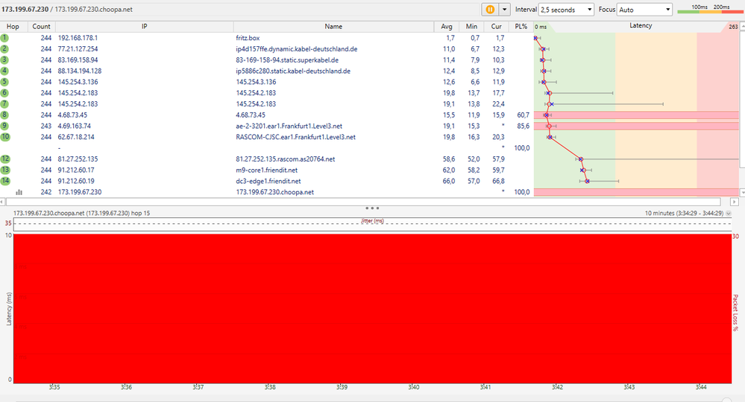Click hop 12 latency graph marker
The width and height of the screenshot is (745, 402).
(x=581, y=159)
